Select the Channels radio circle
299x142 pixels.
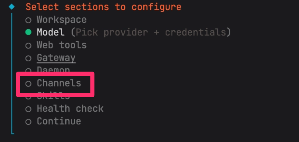tap(28, 84)
